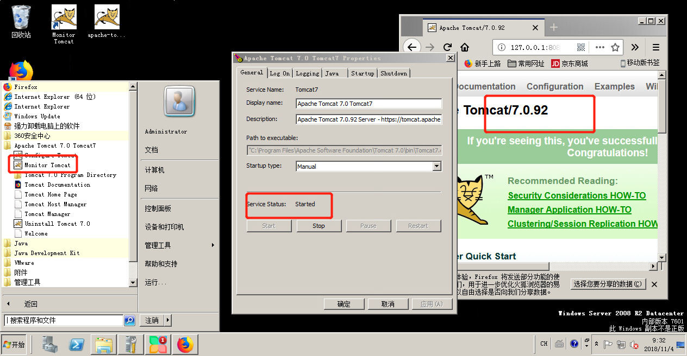This screenshot has width=687, height=356.
Task: Expand the 管理工具 submenu in right pane
Action: click(179, 245)
